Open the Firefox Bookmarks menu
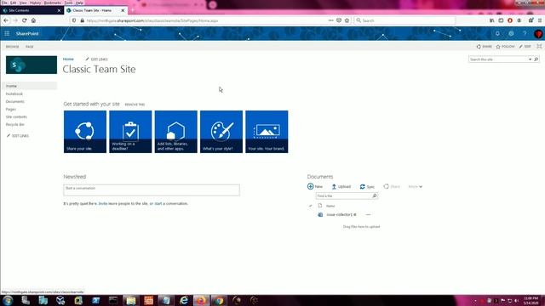The height and width of the screenshot is (306, 545). tap(53, 3)
